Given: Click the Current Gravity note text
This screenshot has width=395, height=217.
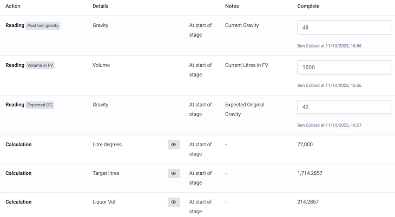Looking at the screenshot, I should (242, 25).
